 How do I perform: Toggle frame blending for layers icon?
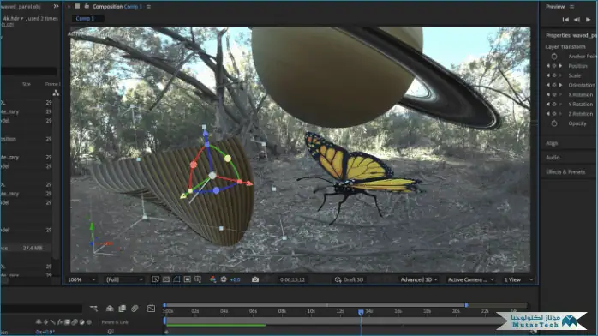coord(122,309)
